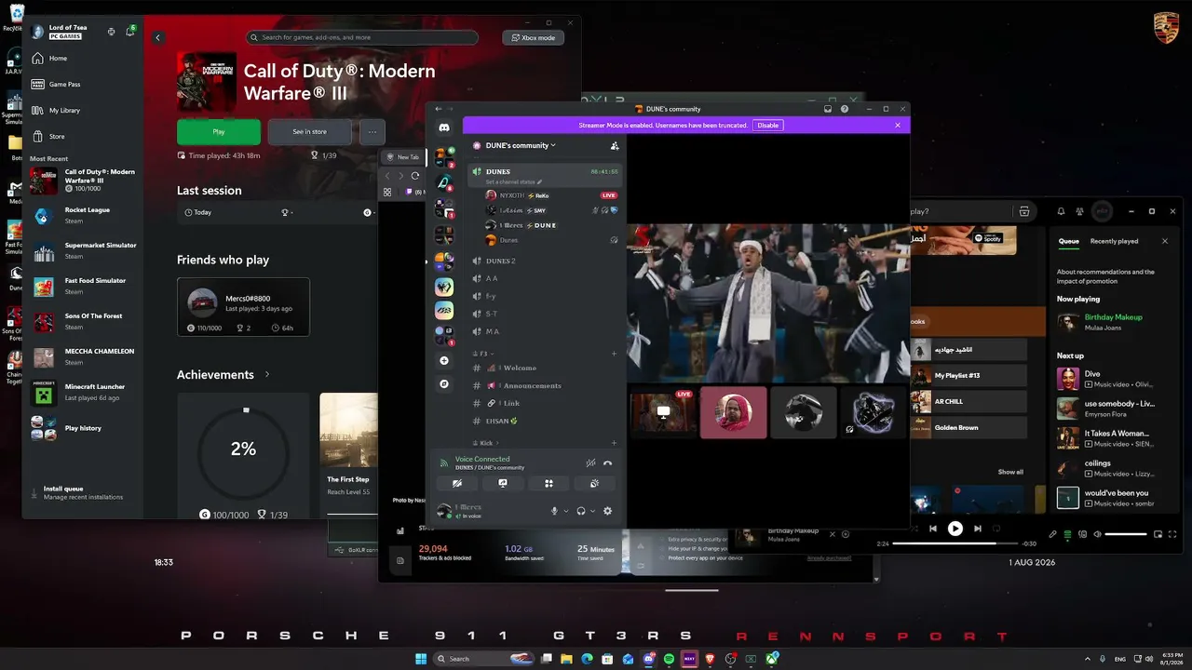Join the S-T voice channel
This screenshot has width=1192, height=670.
coord(546,314)
